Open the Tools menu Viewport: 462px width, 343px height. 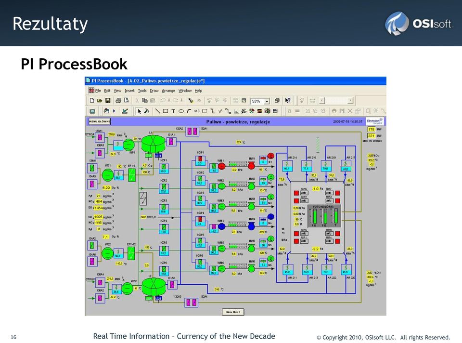pyautogui.click(x=142, y=91)
